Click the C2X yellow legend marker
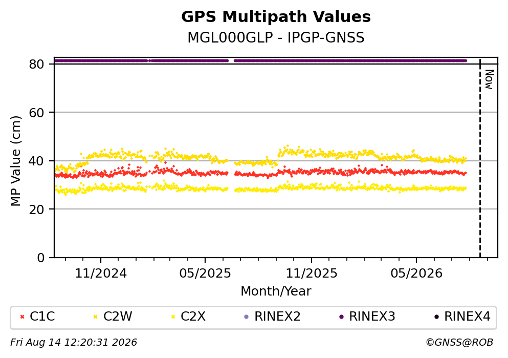This screenshot has height=358, width=508. coord(173,317)
